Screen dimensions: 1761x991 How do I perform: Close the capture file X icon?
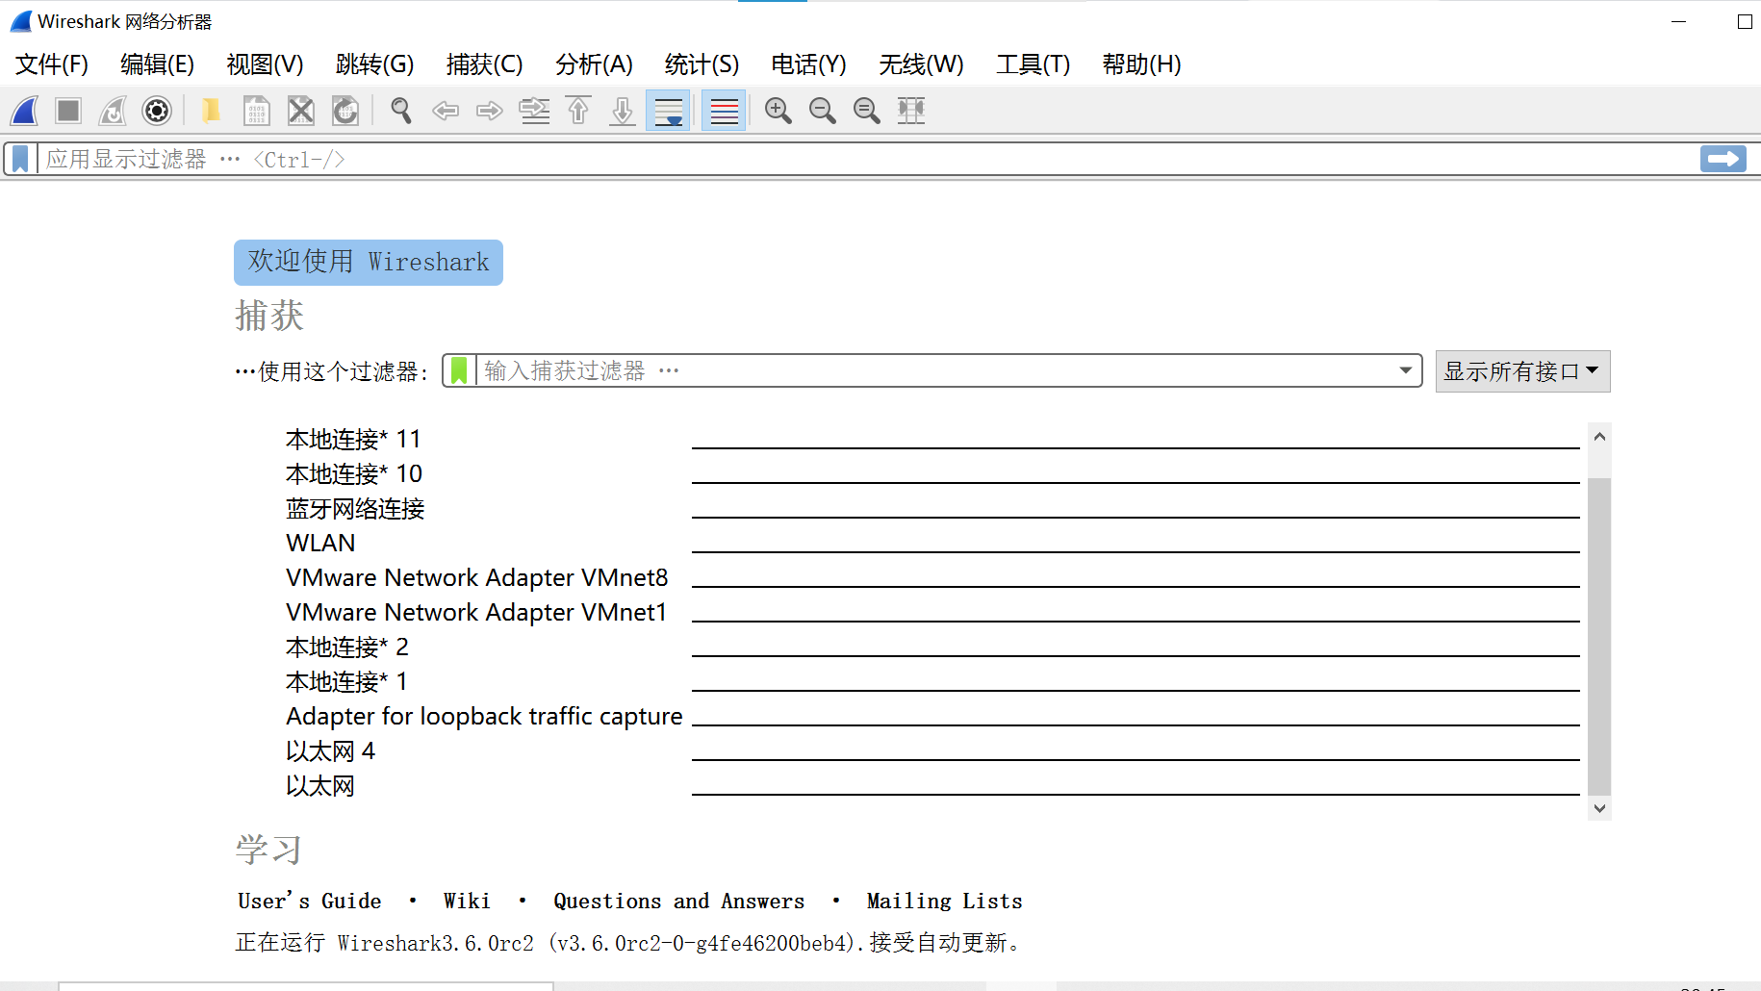pos(301,111)
